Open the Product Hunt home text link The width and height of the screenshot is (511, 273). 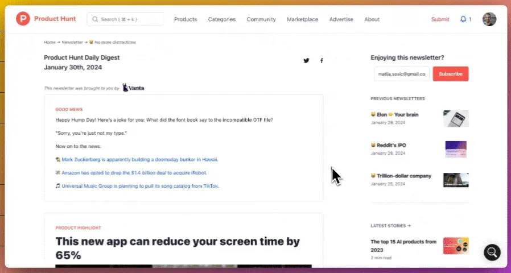(55, 19)
